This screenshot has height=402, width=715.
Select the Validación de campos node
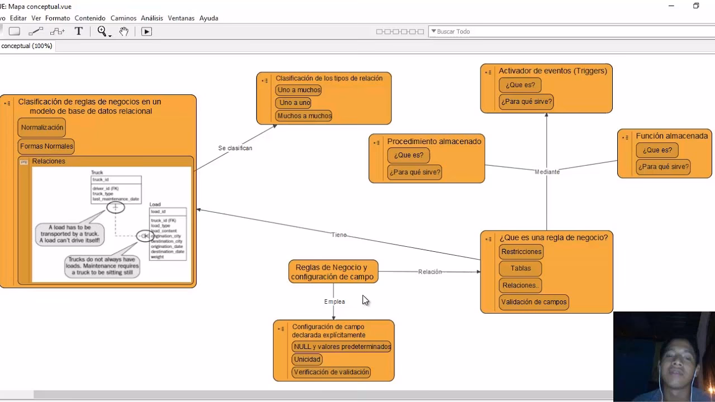534,302
